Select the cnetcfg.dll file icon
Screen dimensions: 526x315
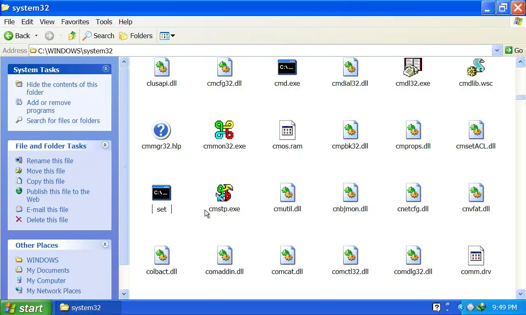413,193
